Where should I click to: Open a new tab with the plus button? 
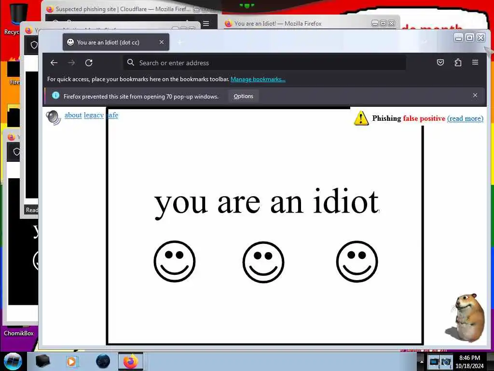(x=180, y=43)
